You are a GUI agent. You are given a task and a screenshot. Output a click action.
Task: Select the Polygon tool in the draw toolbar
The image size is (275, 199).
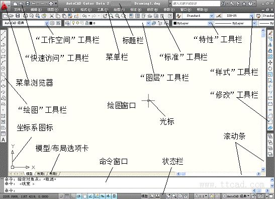[x=4, y=50]
